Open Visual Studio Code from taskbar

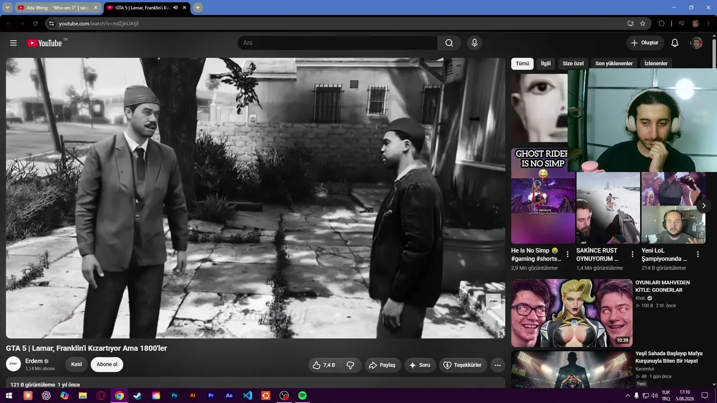pyautogui.click(x=248, y=396)
